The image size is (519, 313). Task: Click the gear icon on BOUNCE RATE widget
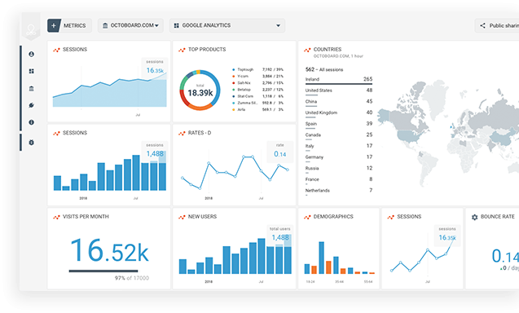[x=474, y=217]
